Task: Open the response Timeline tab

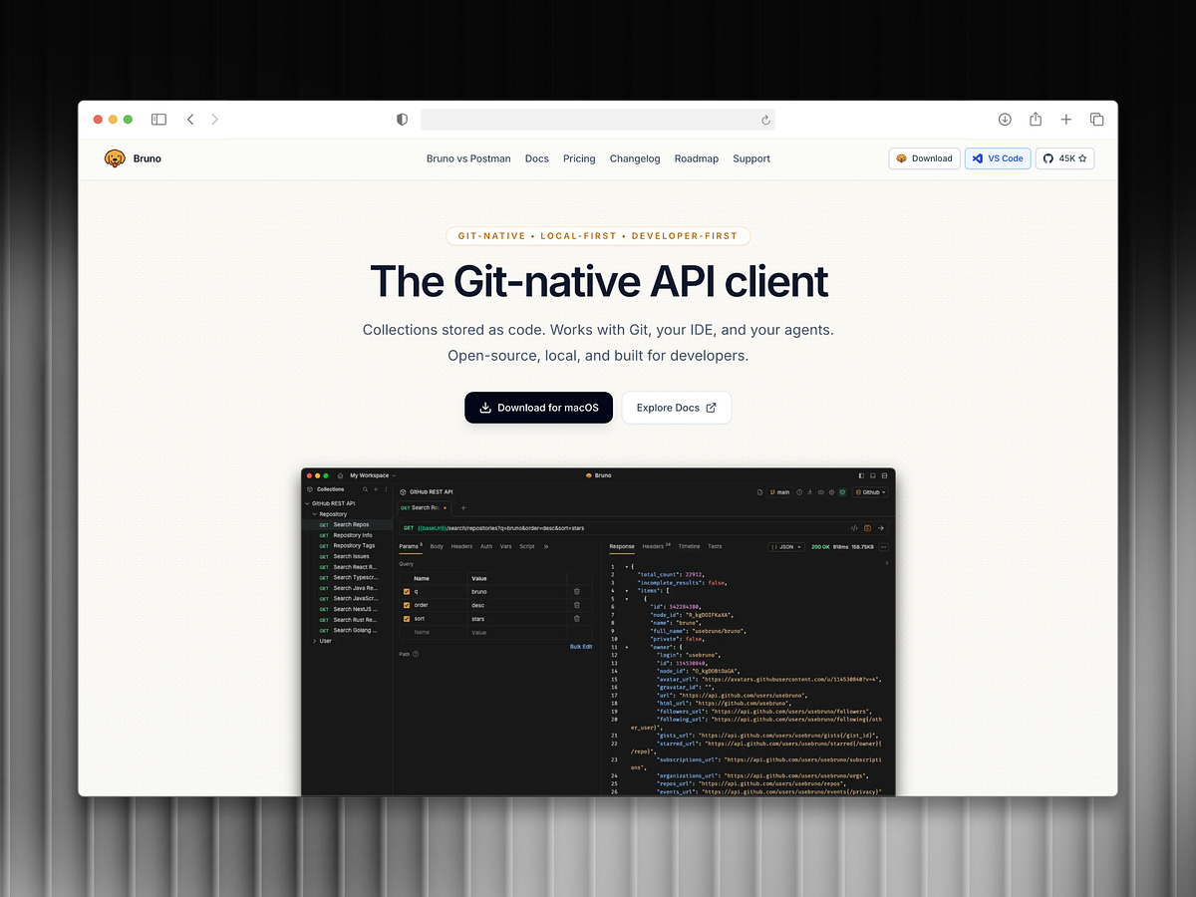Action: pos(689,546)
